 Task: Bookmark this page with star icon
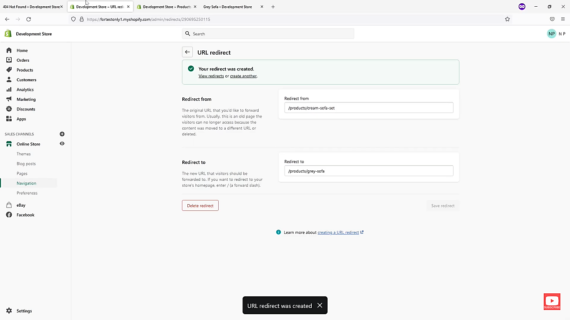click(507, 19)
